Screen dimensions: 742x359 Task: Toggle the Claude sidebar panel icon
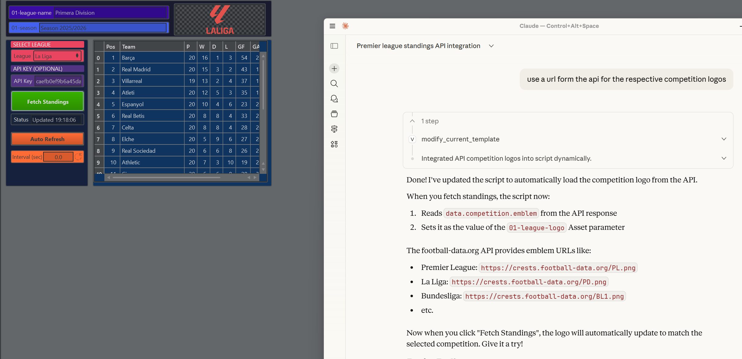[334, 46]
